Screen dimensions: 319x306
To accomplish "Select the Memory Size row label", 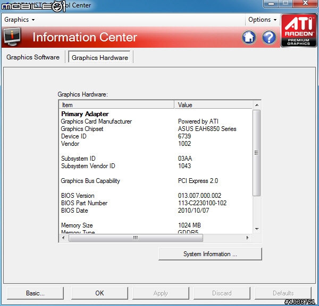I will [x=77, y=225].
